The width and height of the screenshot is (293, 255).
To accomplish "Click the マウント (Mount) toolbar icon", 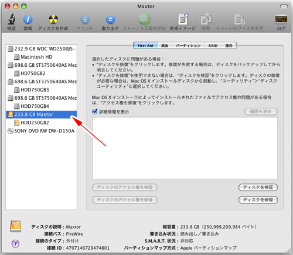I will (85, 19).
